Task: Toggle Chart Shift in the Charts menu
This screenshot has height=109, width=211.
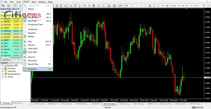Action: [x=38, y=52]
